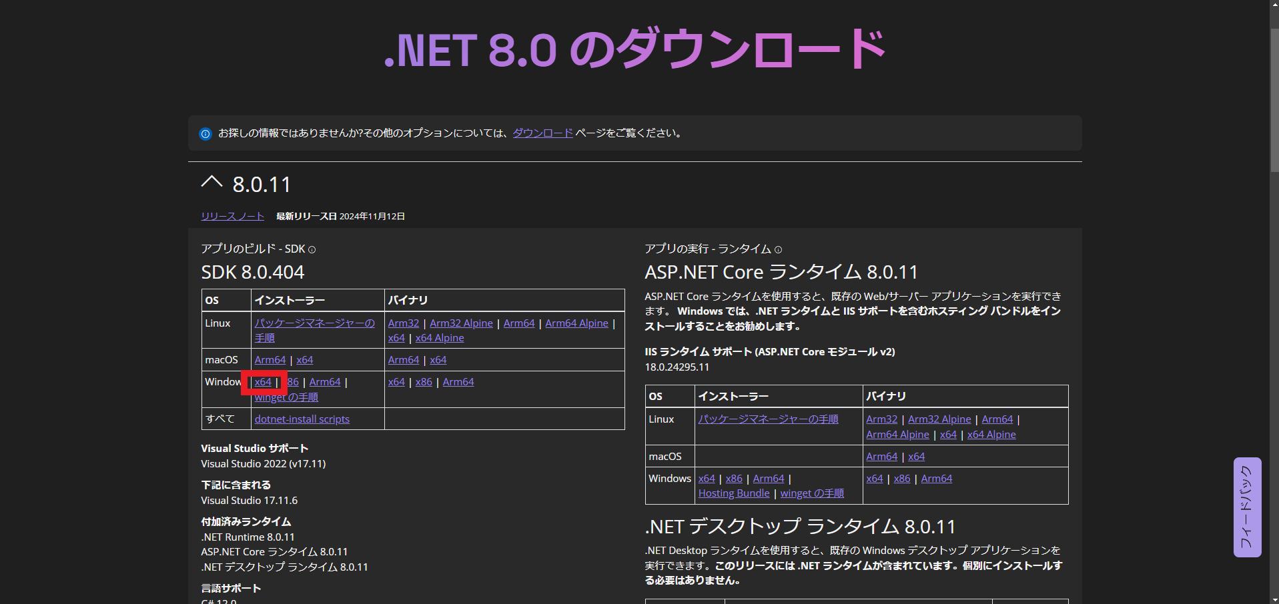Viewport: 1279px width, 604px height.
Task: Download ASP.NET Core Windows Arm64 binary
Action: pos(936,478)
